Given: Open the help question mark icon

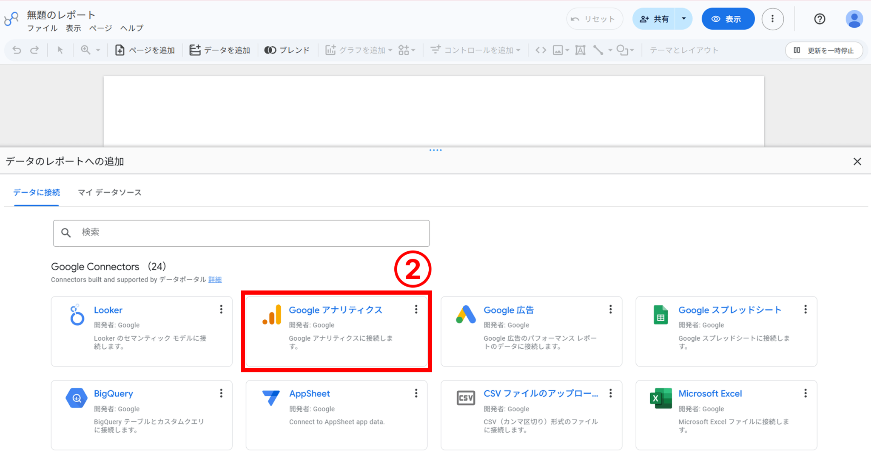Looking at the screenshot, I should tap(820, 19).
